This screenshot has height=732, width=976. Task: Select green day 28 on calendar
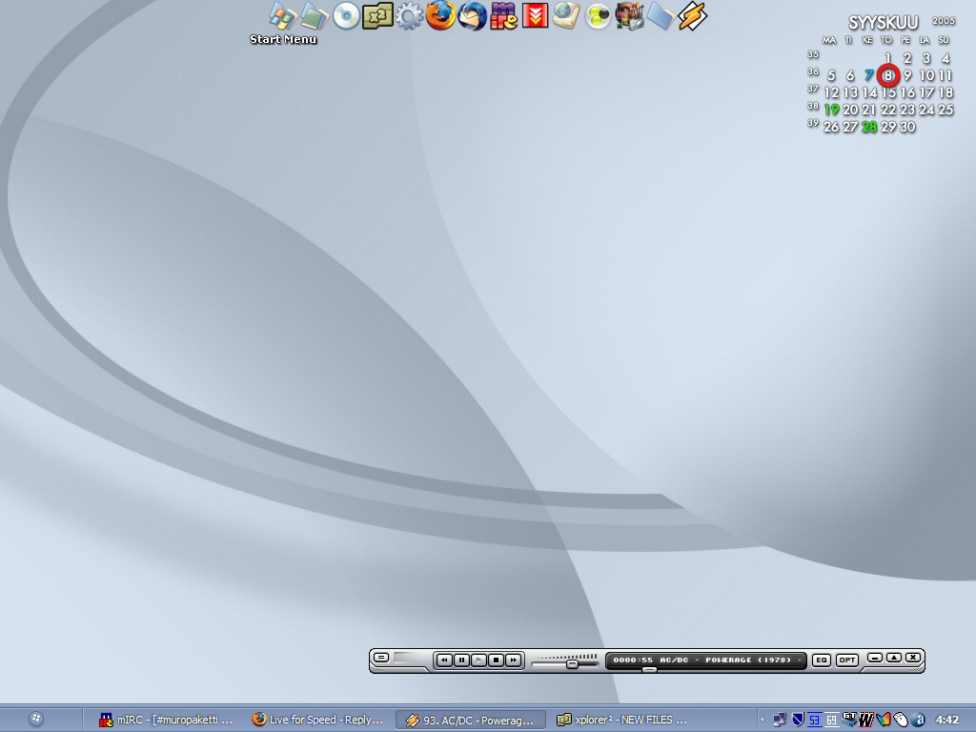click(869, 127)
